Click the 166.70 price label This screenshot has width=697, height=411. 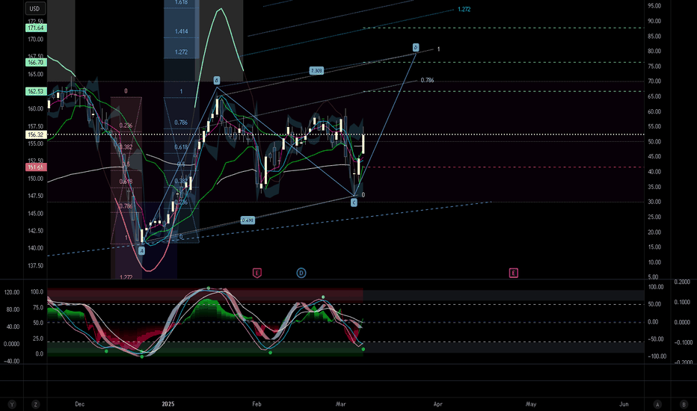coord(36,63)
